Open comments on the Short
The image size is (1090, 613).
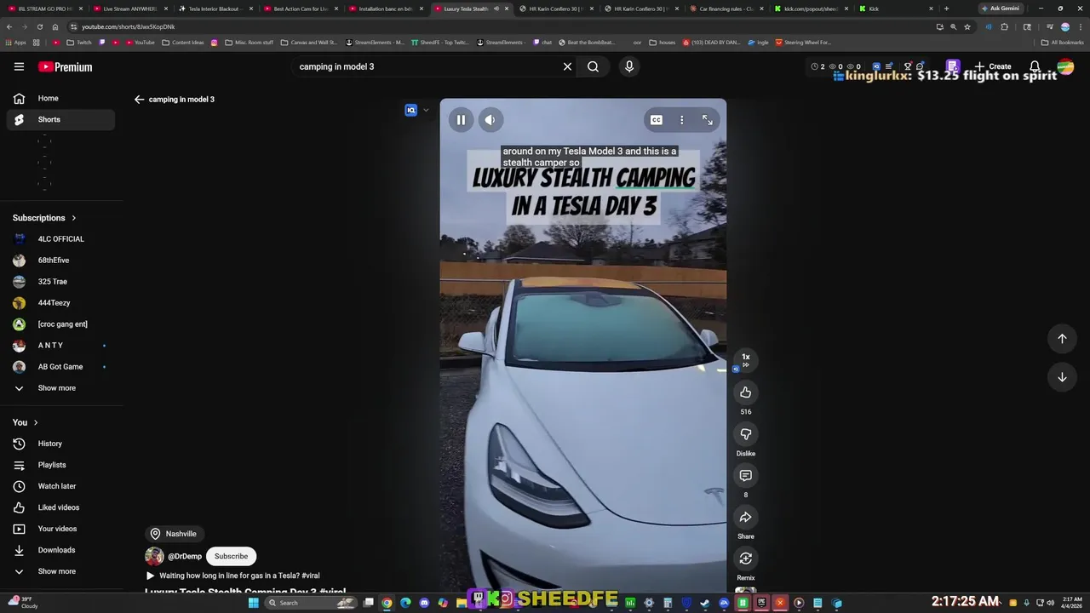coord(745,475)
